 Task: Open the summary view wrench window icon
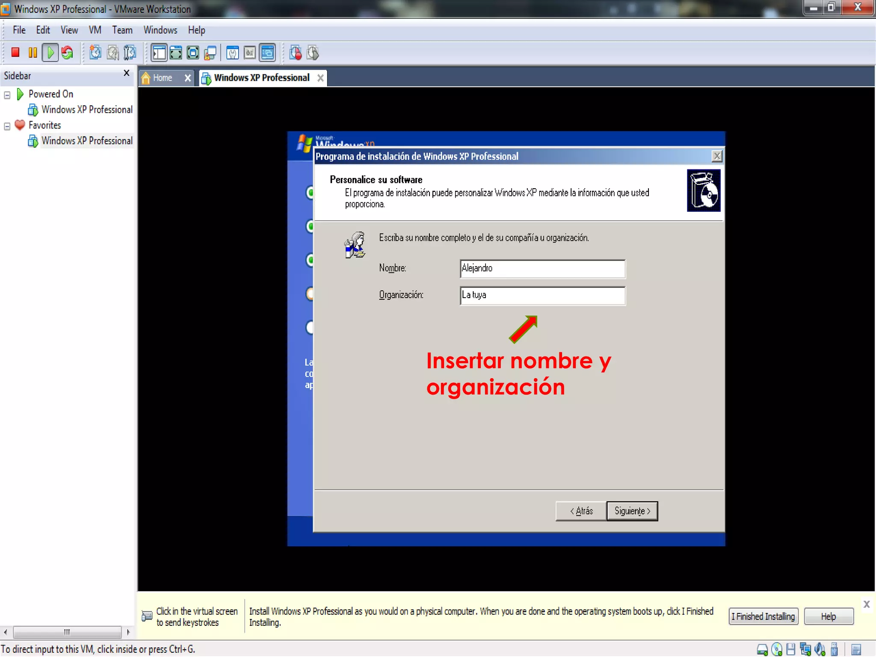pyautogui.click(x=232, y=53)
